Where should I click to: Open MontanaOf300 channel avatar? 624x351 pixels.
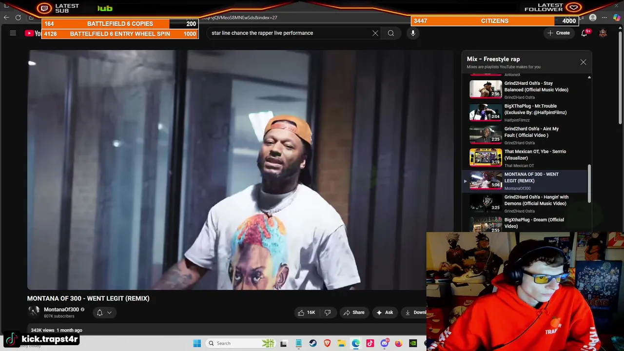point(34,312)
